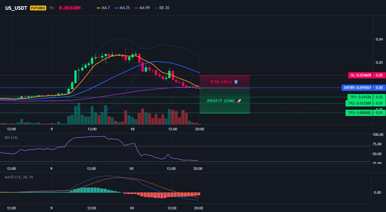
Task: Select the ENTRY: 0.019267 price tag
Action: 357,88
